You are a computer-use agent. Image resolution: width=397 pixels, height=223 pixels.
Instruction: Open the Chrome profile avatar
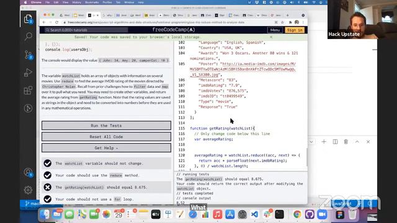[x=297, y=22]
